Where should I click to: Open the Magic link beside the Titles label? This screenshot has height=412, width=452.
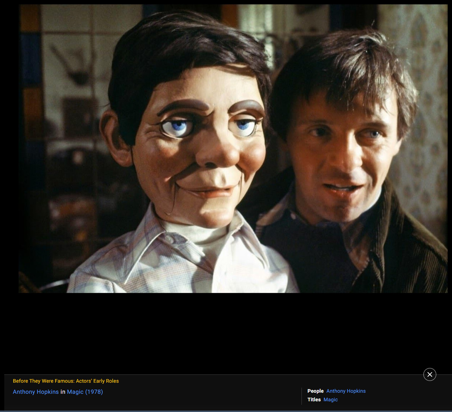(x=330, y=400)
